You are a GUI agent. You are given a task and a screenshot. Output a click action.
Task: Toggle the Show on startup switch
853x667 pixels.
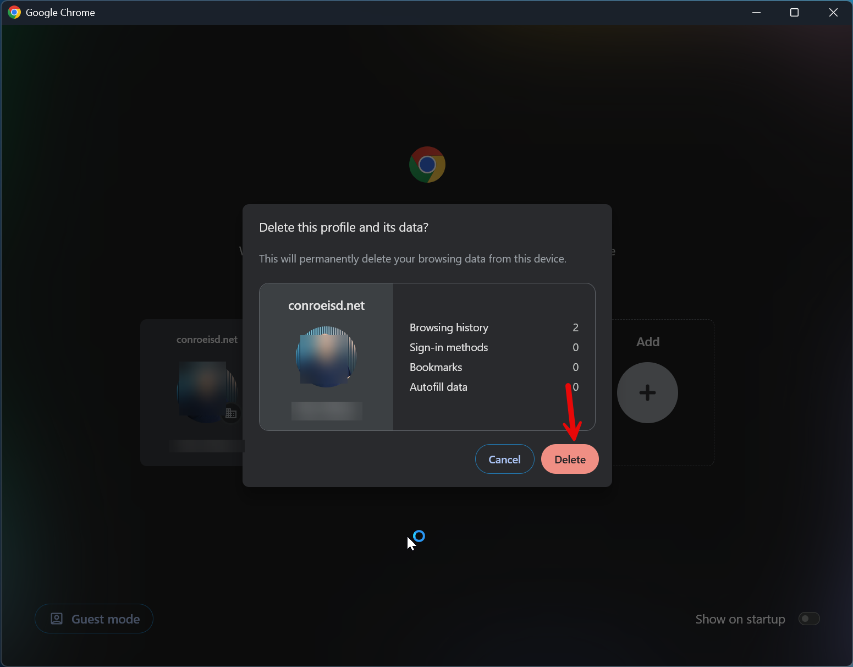pos(809,619)
